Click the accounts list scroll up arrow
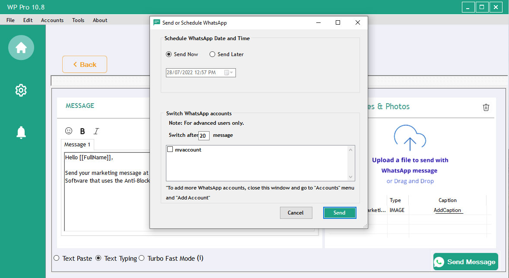 tap(350, 150)
